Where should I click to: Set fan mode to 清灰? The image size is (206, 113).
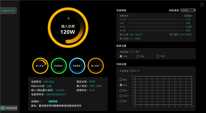121,101
